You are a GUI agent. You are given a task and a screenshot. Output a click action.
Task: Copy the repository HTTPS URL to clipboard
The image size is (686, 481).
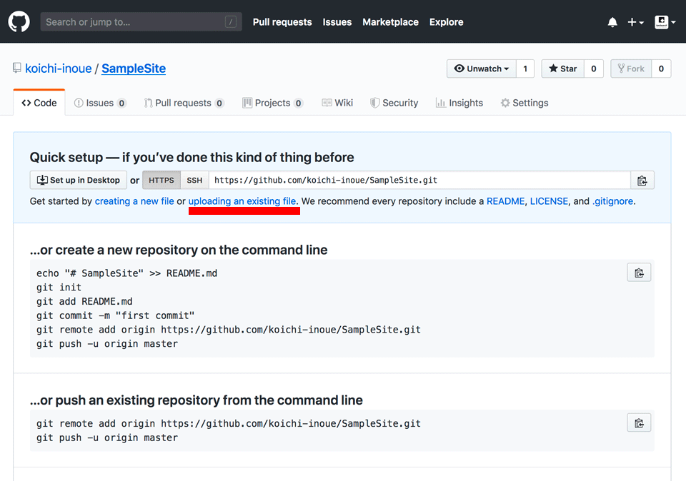pos(642,181)
